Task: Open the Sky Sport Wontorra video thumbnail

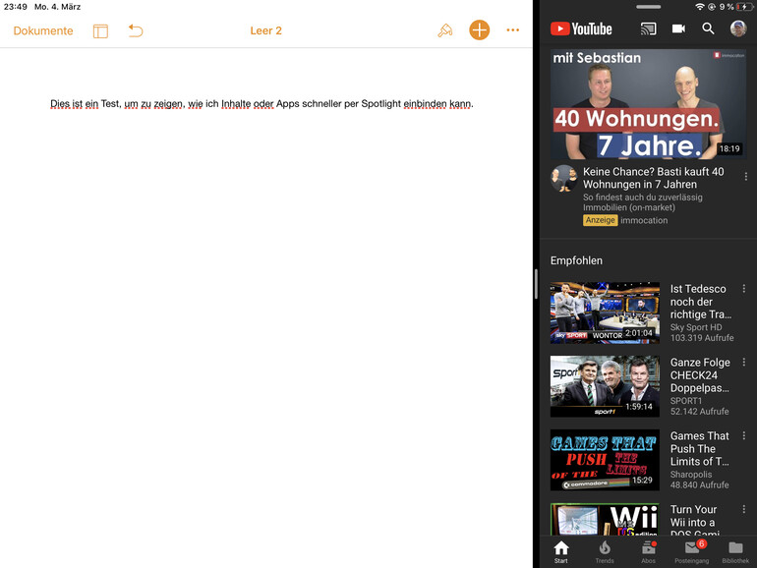Action: click(x=605, y=312)
